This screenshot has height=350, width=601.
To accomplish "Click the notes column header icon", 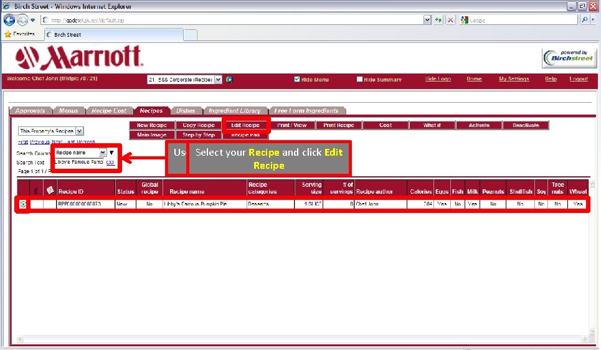I will tap(49, 190).
